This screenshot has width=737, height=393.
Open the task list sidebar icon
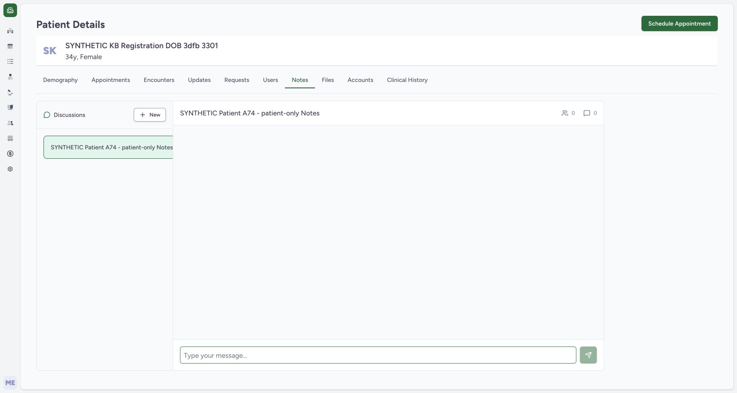coord(10,61)
